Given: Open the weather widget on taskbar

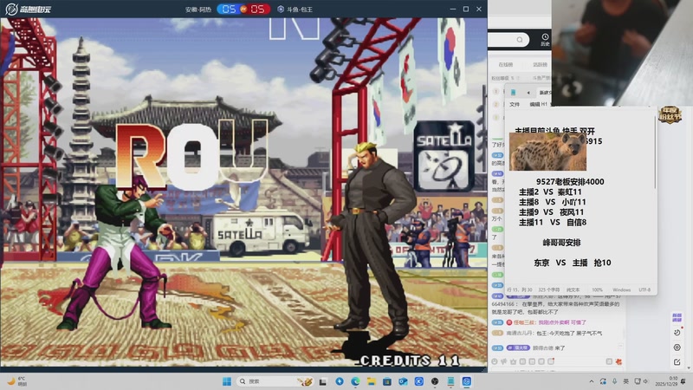Looking at the screenshot, I should (17, 381).
